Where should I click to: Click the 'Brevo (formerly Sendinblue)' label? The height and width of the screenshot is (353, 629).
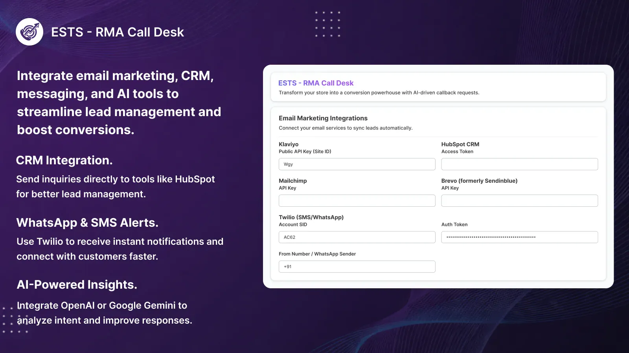tap(479, 181)
